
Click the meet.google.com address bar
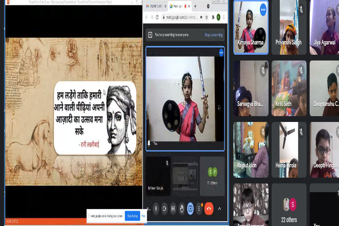click(x=182, y=17)
